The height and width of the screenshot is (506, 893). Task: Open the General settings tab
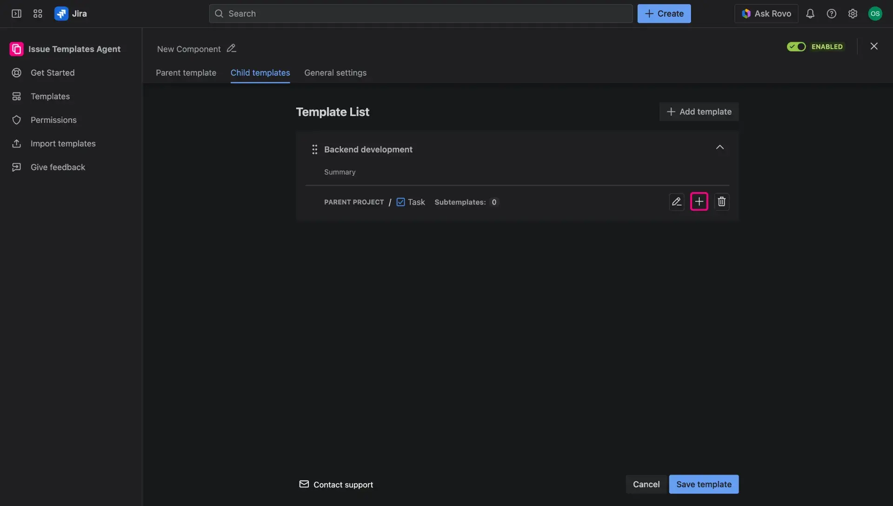(x=335, y=73)
